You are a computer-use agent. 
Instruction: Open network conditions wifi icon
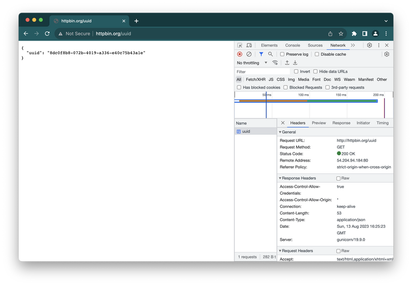275,63
